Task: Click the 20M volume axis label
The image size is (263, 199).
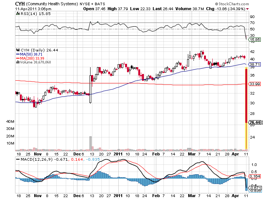Action: [10, 136]
